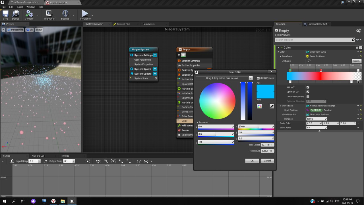
Task: Open Windows Start menu
Action: [5, 201]
